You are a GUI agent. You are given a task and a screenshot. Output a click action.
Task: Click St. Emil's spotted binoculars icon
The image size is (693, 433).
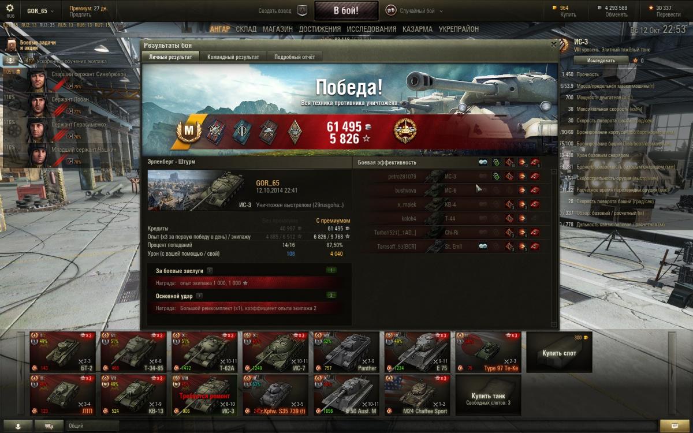[x=483, y=247]
